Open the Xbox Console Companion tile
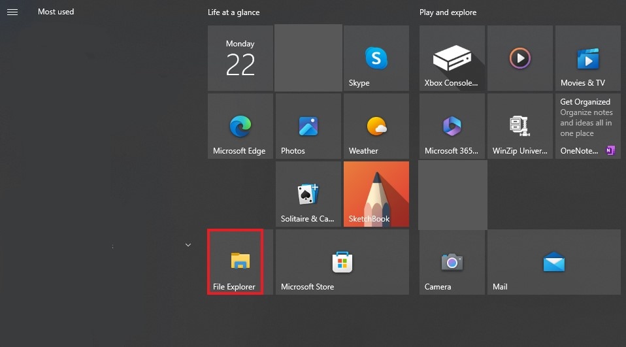The width and height of the screenshot is (626, 347). 452,58
